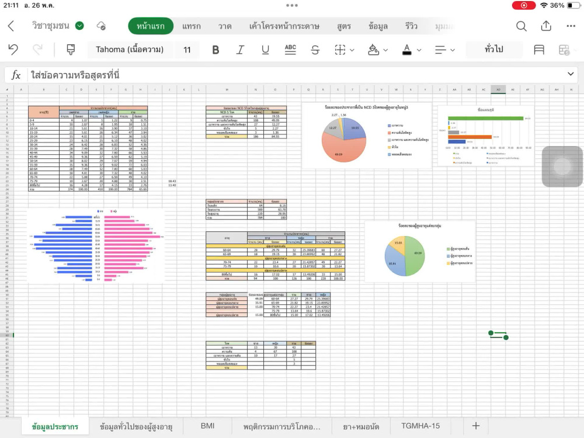
Task: Tap the Wi-Fi status icon
Action: coord(544,5)
